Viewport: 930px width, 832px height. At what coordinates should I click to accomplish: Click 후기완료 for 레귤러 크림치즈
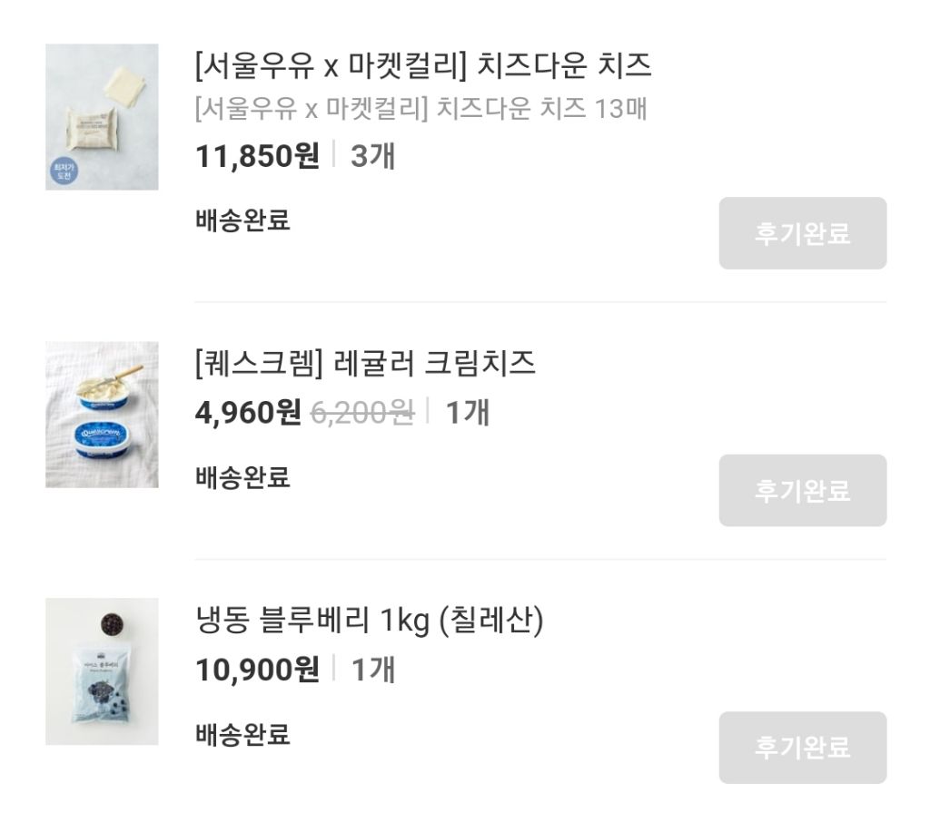click(x=802, y=491)
